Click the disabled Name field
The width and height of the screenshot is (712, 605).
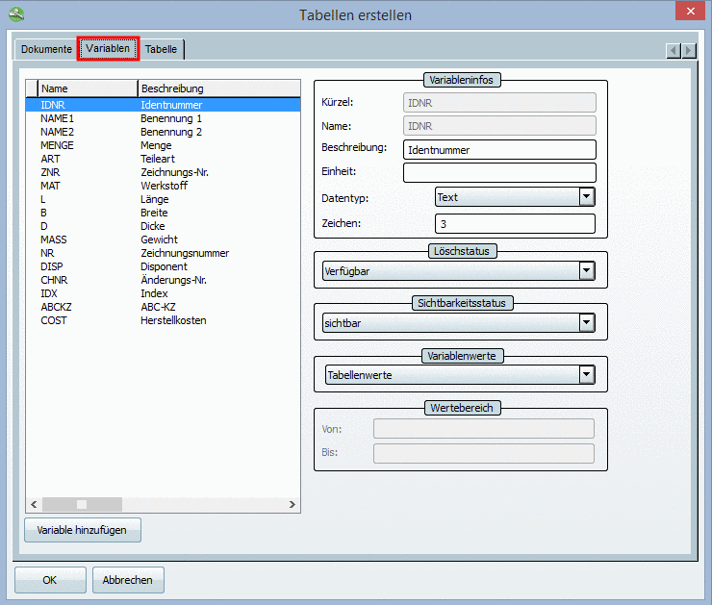(x=499, y=126)
